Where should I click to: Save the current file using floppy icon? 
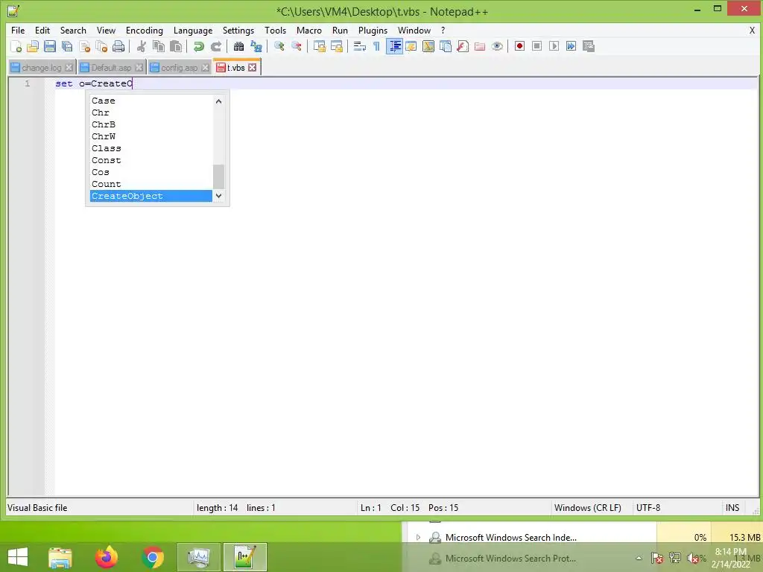click(50, 46)
